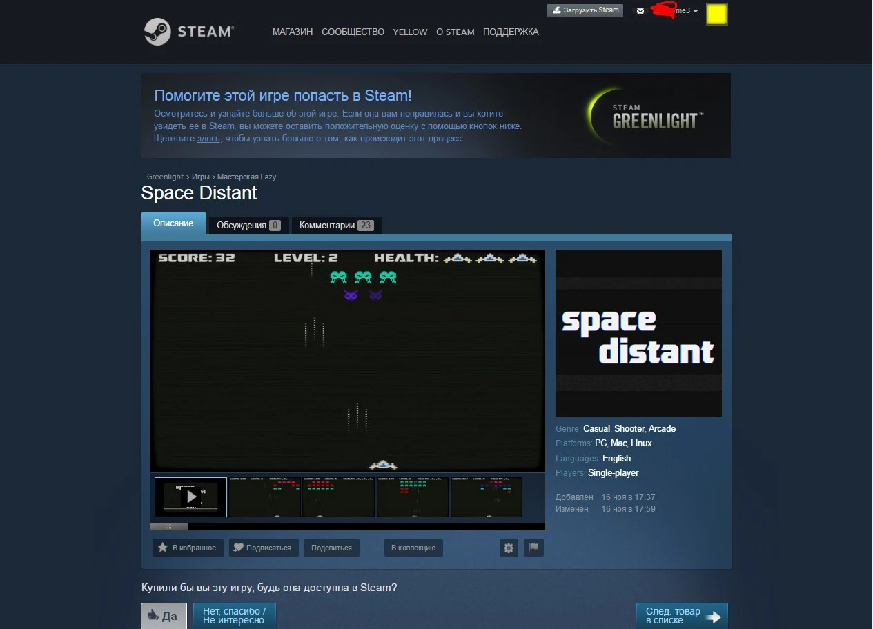
Task: Switch to the Комментарии tab
Action: click(336, 226)
